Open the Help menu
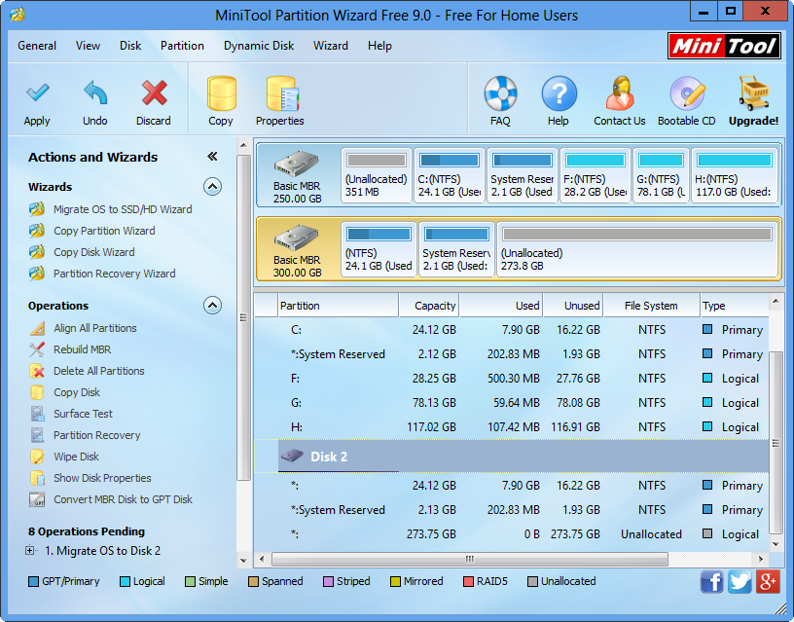Image resolution: width=794 pixels, height=622 pixels. 379,46
